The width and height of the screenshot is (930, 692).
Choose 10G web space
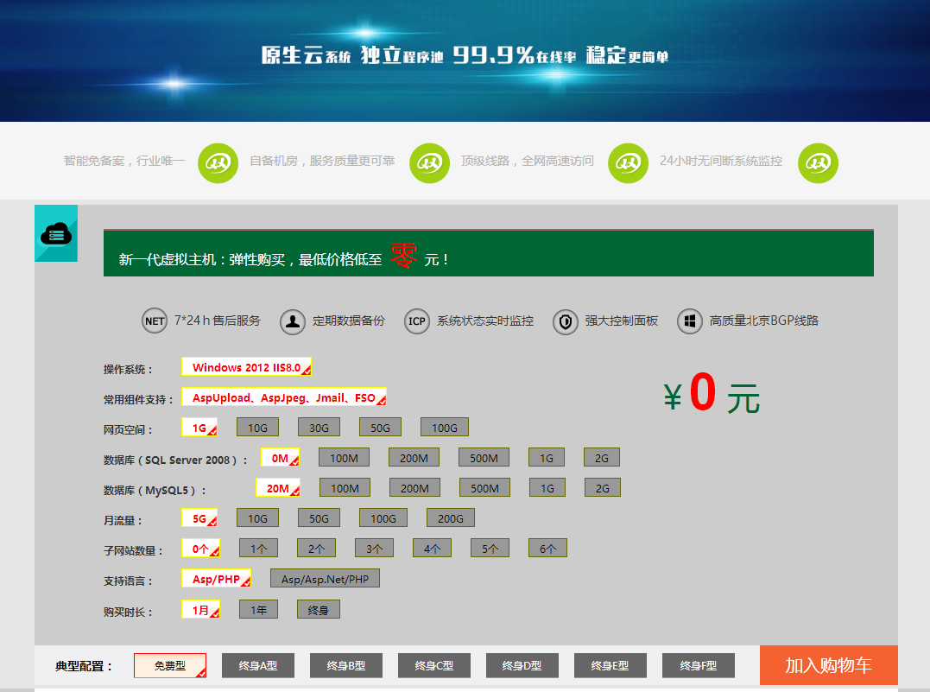click(257, 428)
